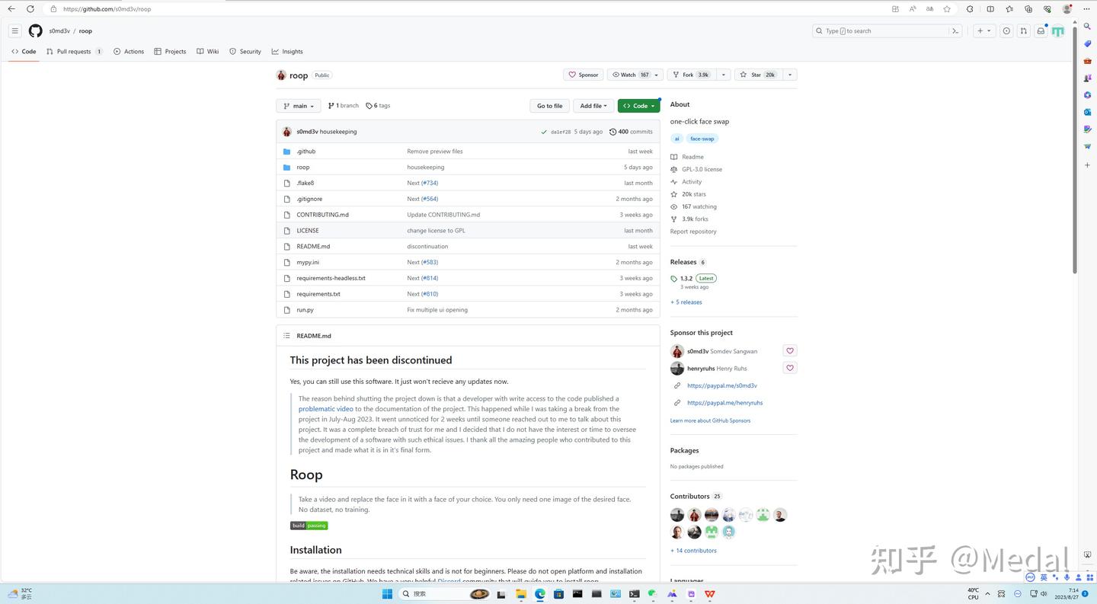Open the GitHub Issues shortcut icon in header
The width and height of the screenshot is (1097, 604).
[1006, 31]
